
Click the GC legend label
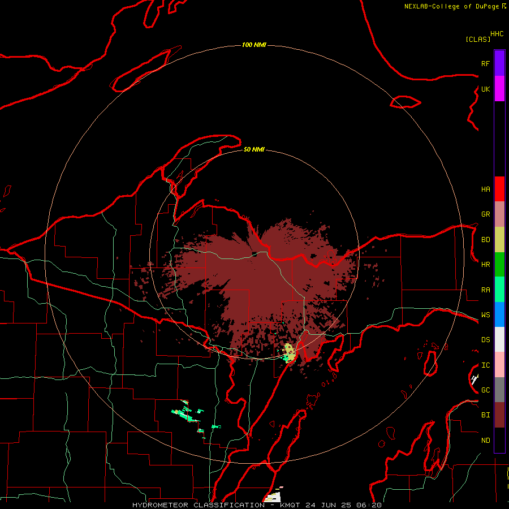(x=485, y=390)
